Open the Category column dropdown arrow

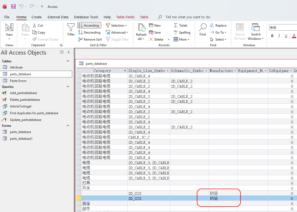click(125, 71)
